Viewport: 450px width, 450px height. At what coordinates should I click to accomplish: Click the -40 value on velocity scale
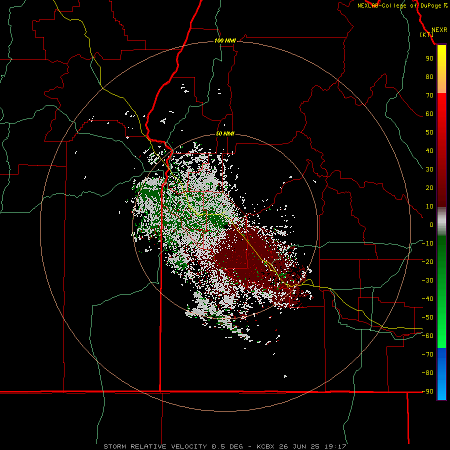pyautogui.click(x=427, y=299)
